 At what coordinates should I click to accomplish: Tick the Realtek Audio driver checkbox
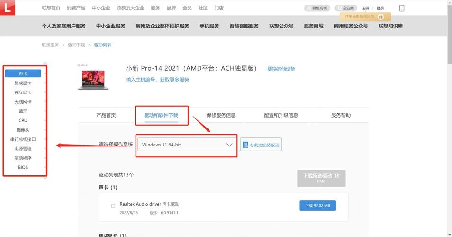[x=113, y=206]
